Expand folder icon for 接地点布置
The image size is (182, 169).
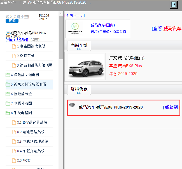click(x=8, y=94)
